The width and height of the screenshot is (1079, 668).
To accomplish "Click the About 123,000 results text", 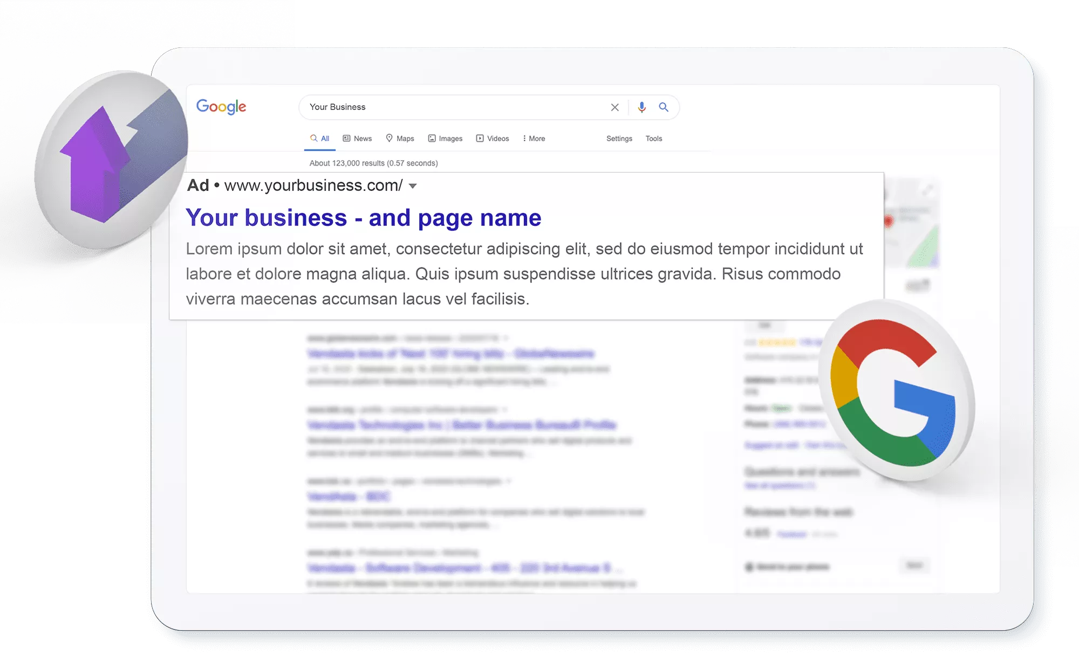I will click(373, 163).
